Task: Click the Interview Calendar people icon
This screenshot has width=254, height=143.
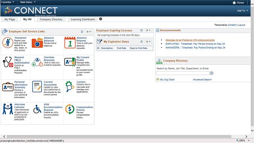Action: coord(8,109)
